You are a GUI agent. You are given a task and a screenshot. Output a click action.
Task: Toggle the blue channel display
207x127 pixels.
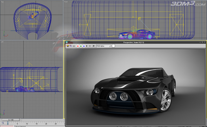tap(84, 46)
